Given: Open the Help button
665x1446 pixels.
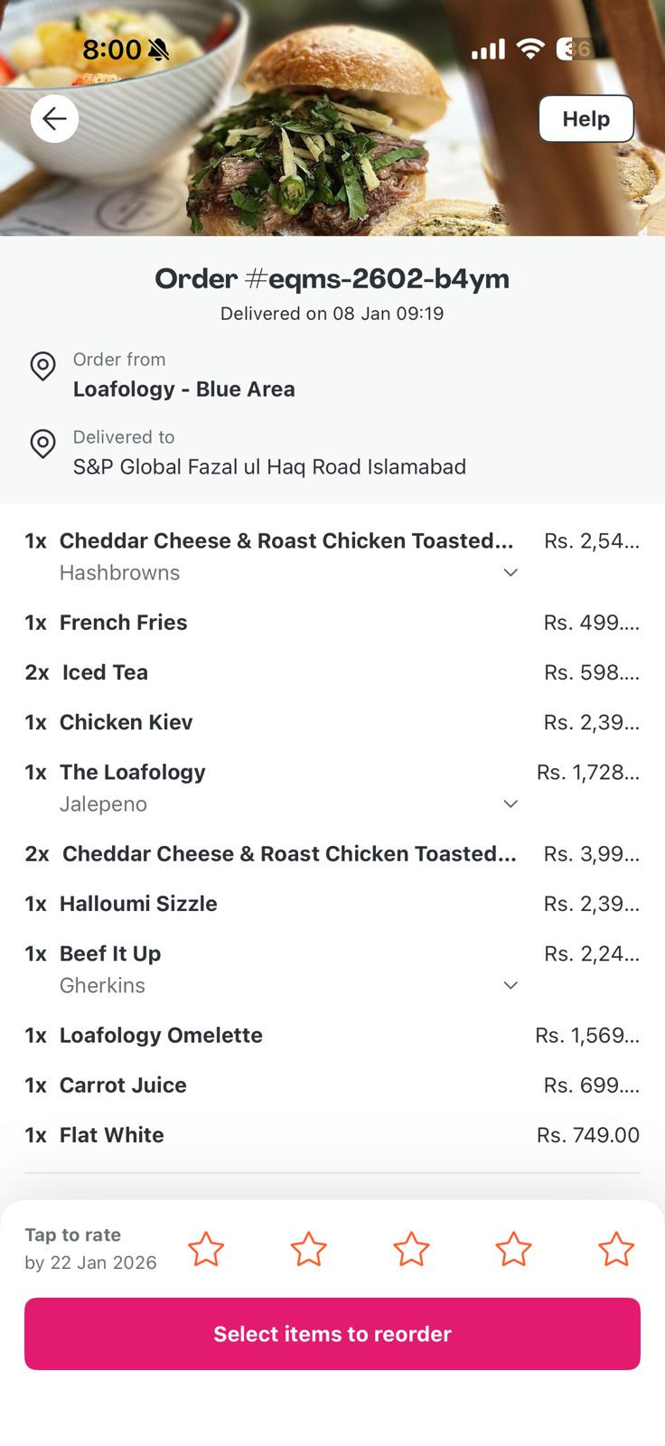Looking at the screenshot, I should coord(585,118).
